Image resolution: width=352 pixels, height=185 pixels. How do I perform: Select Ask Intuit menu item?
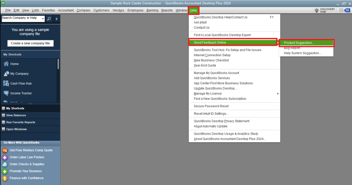point(234,23)
